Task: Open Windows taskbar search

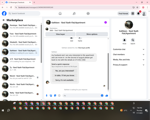Action: [8, 110]
